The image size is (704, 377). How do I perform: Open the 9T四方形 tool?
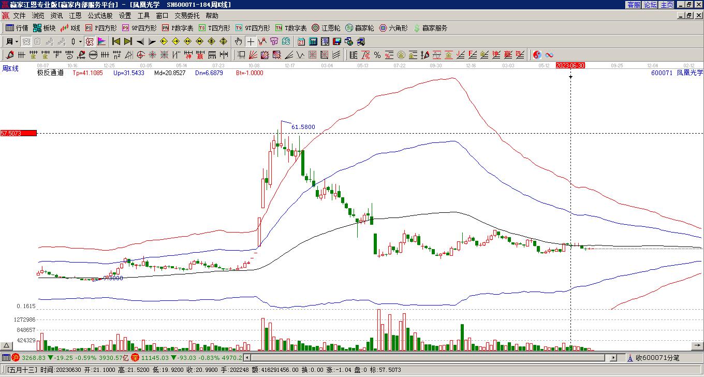(253, 28)
